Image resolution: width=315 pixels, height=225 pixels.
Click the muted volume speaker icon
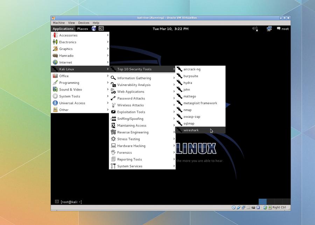(255, 29)
